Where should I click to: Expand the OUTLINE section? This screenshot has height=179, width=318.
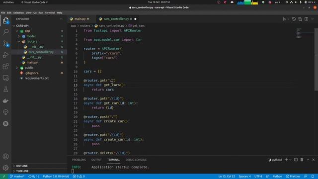22,166
